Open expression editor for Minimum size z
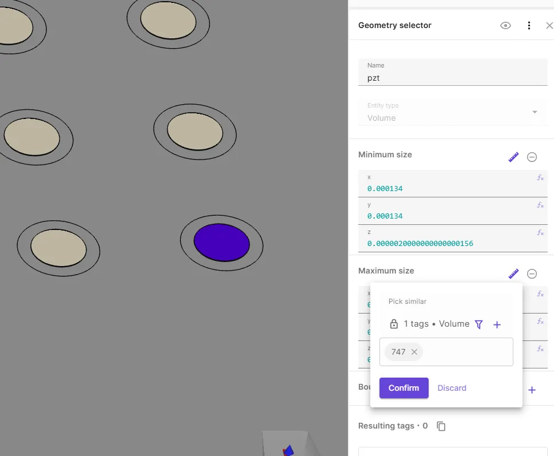Viewport: 554px width, 456px height. coord(540,233)
